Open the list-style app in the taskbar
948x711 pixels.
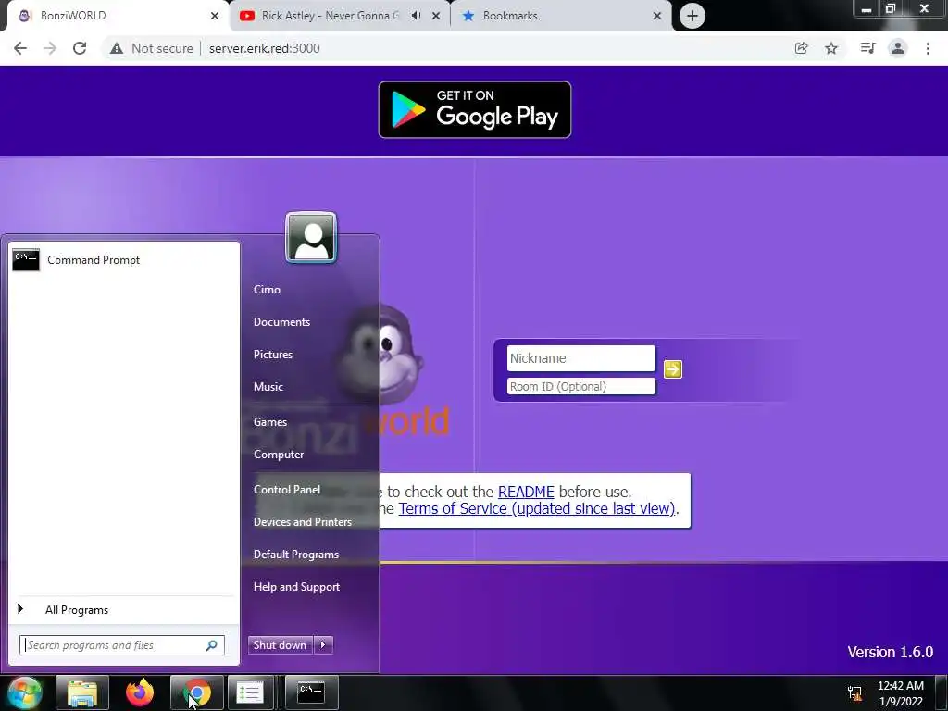point(250,692)
